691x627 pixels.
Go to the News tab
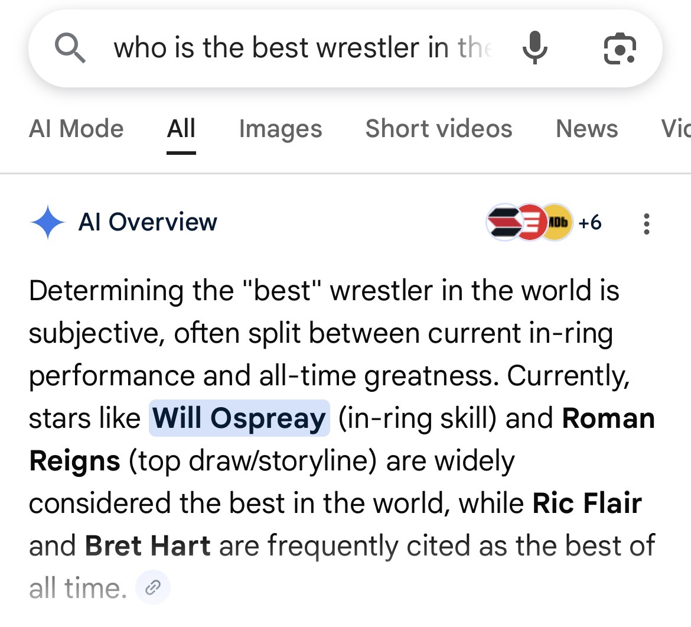[586, 129]
